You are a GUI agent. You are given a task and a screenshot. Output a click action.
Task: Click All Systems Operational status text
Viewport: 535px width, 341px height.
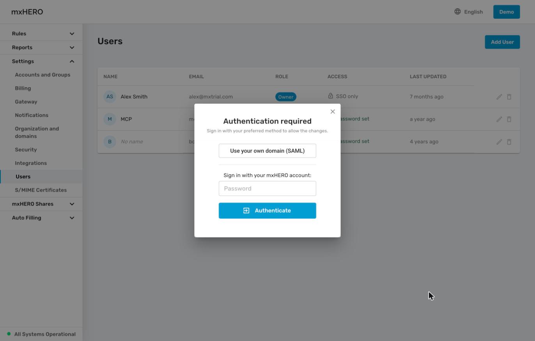(x=45, y=334)
